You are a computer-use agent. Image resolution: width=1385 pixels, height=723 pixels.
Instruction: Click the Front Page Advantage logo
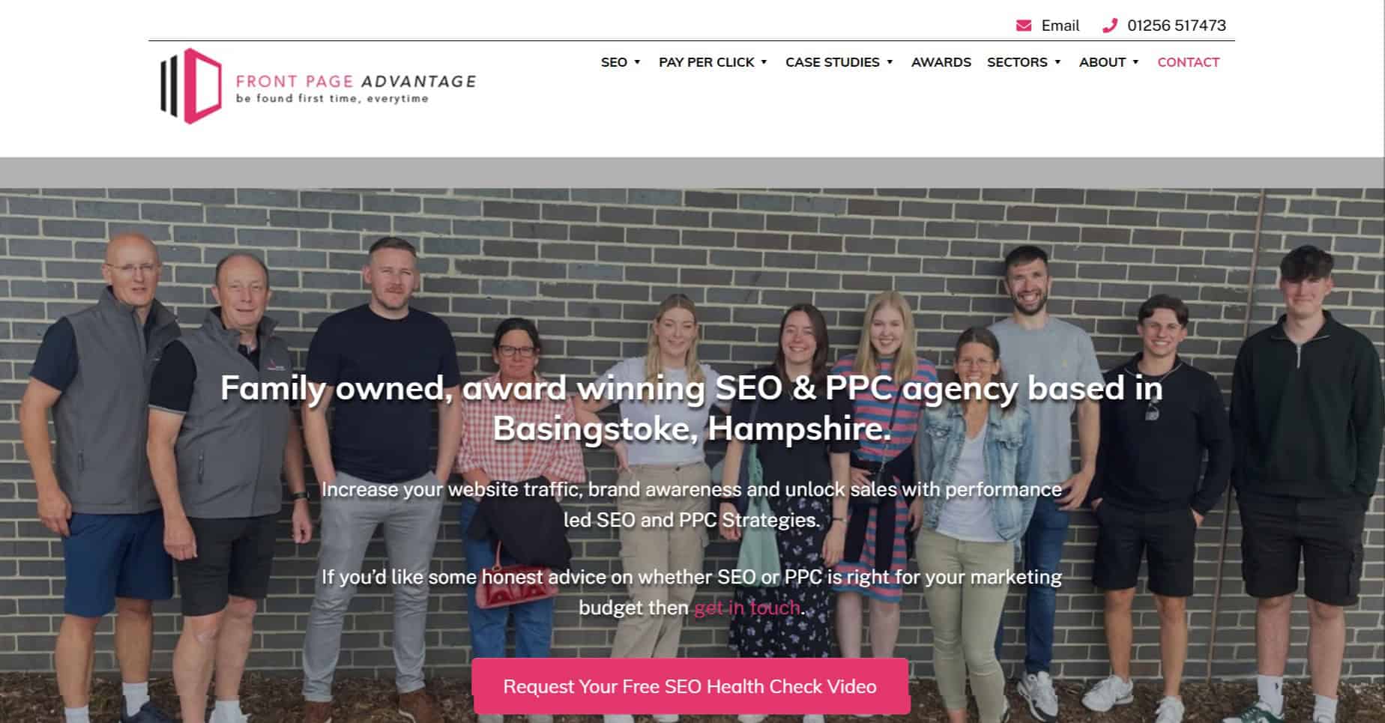click(319, 86)
